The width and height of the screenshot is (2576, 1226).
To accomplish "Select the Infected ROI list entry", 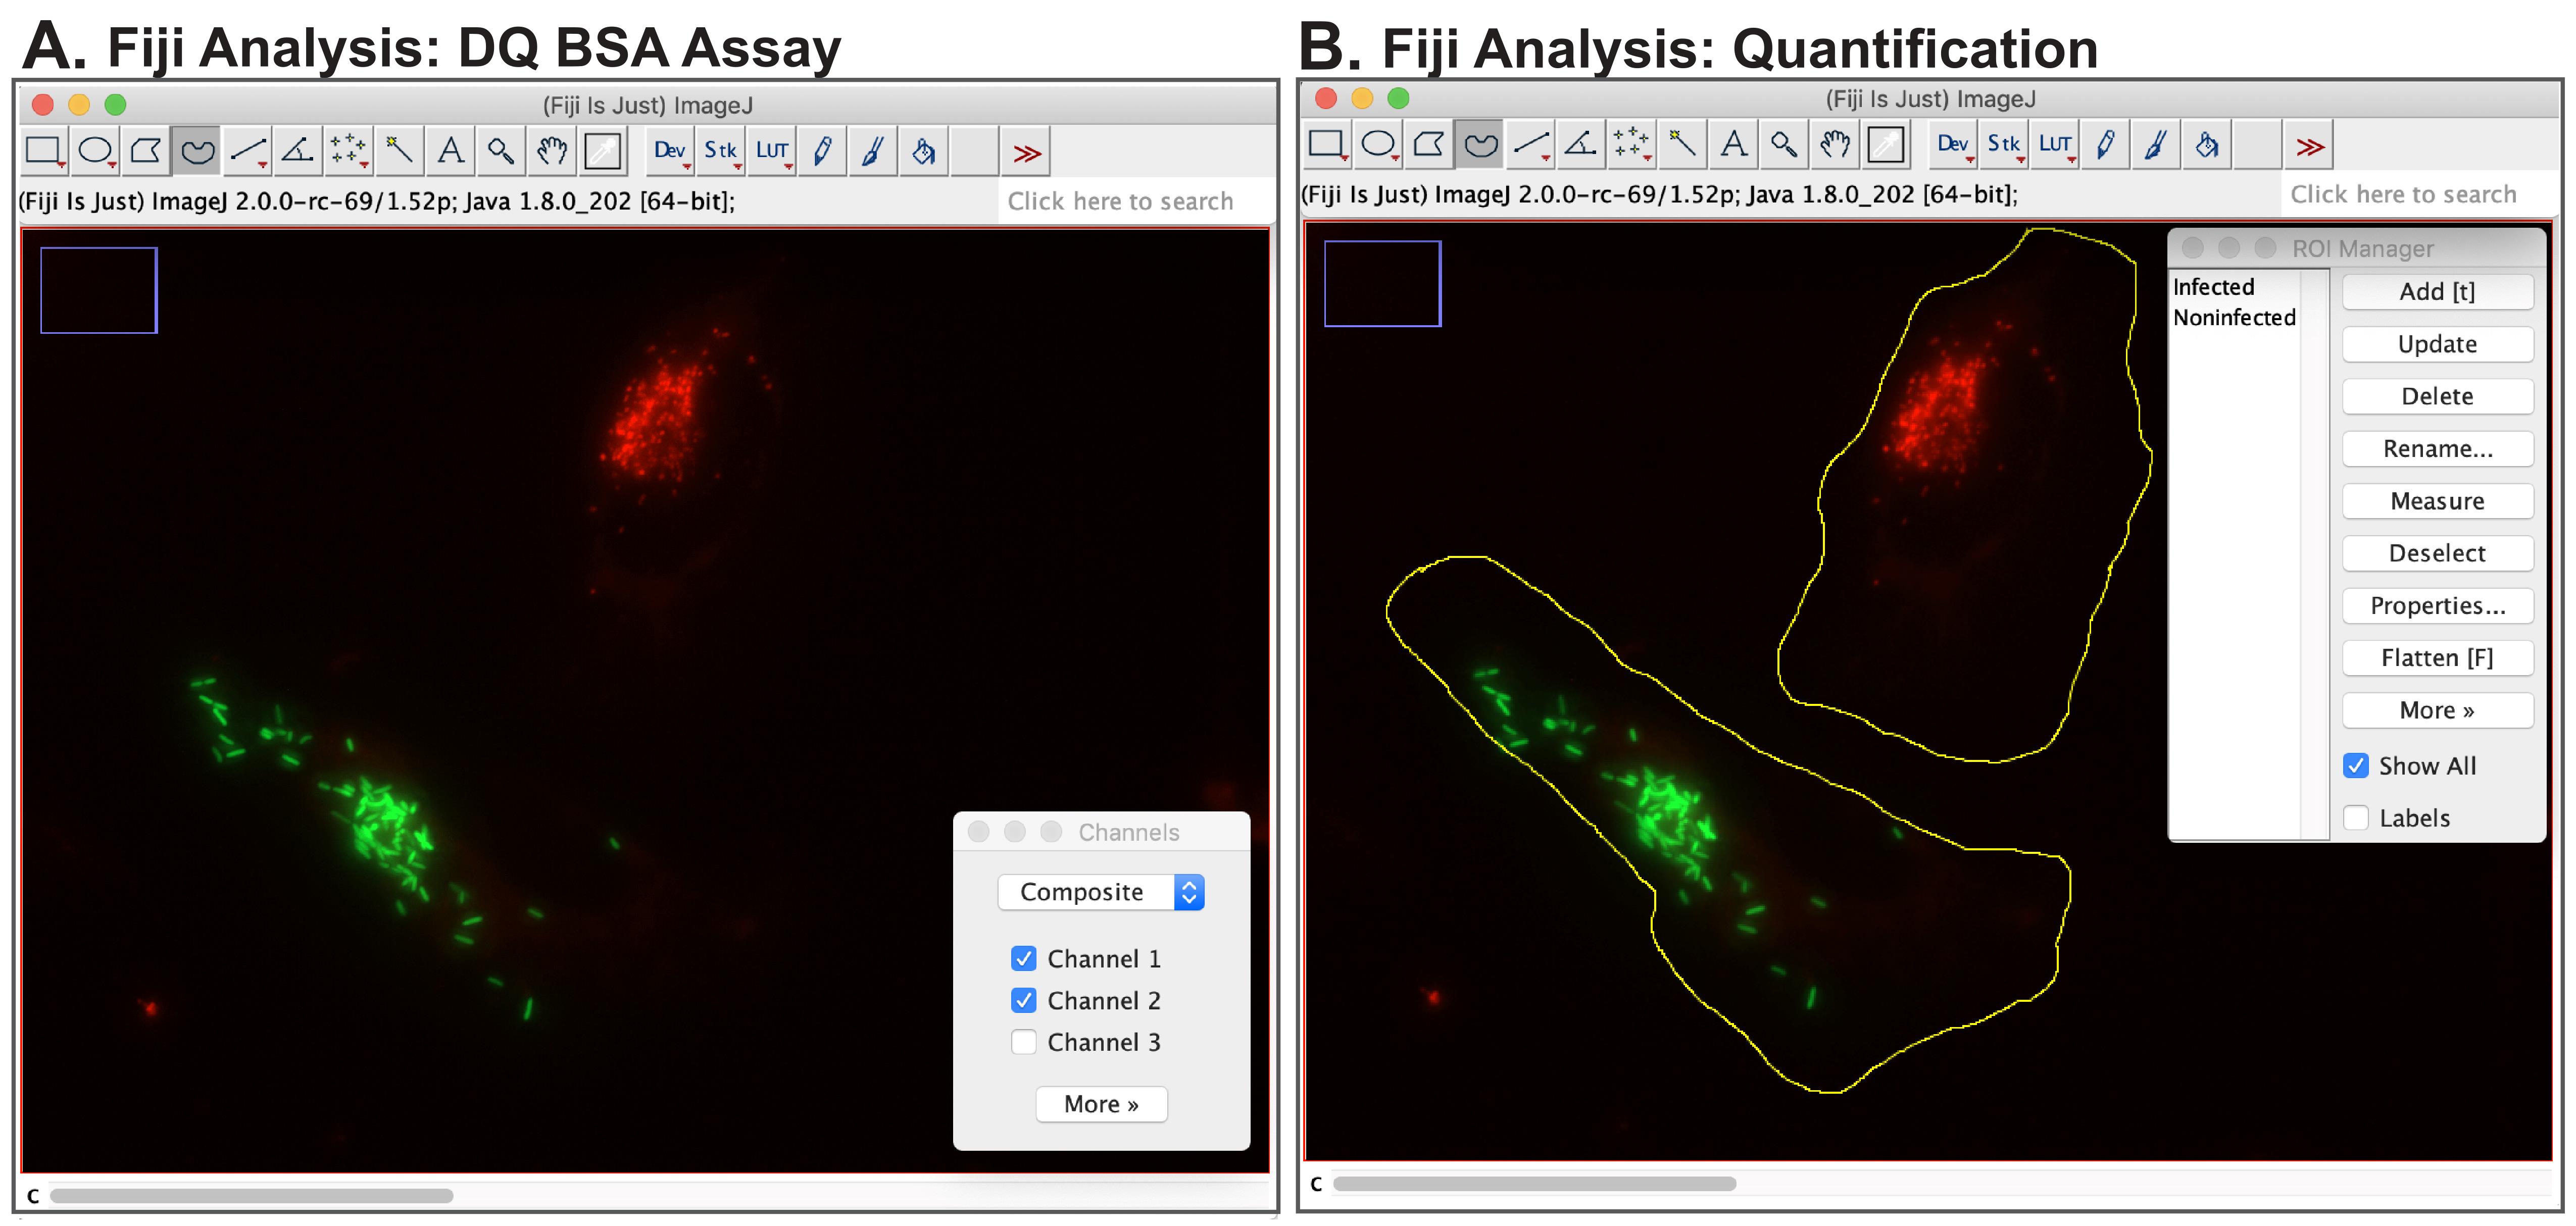I will [x=2213, y=287].
